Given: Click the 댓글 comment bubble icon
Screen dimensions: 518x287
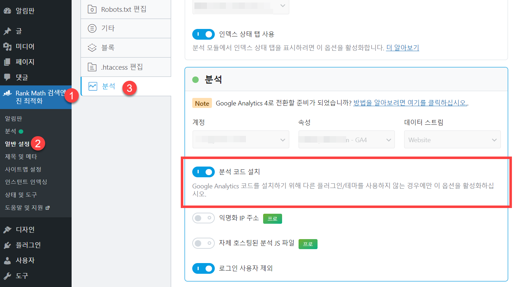Looking at the screenshot, I should (x=7, y=77).
